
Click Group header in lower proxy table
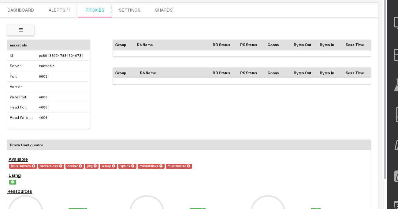[x=121, y=73]
